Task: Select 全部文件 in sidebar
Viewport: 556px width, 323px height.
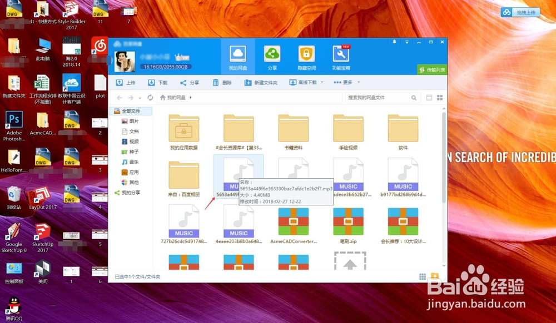Action: (x=131, y=111)
